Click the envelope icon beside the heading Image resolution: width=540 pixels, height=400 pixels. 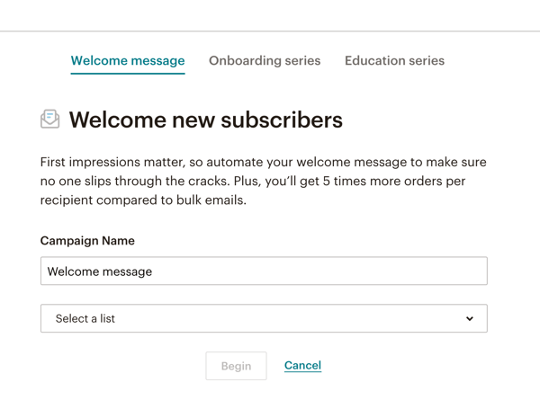(x=50, y=120)
